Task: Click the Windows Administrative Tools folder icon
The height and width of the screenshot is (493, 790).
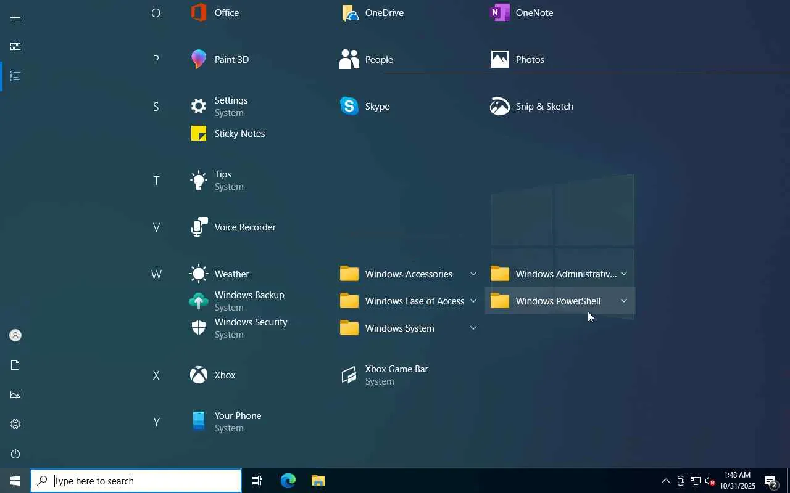Action: pyautogui.click(x=500, y=274)
